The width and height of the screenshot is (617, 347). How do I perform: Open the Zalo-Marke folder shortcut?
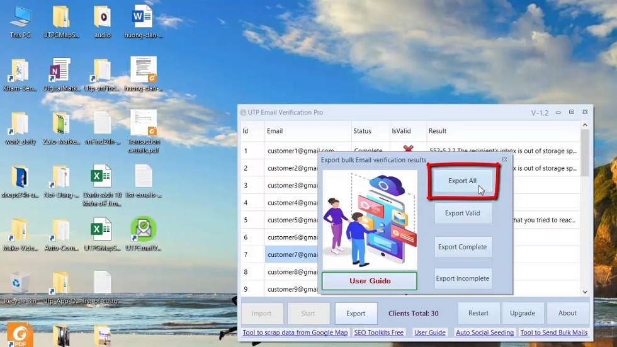pyautogui.click(x=60, y=125)
